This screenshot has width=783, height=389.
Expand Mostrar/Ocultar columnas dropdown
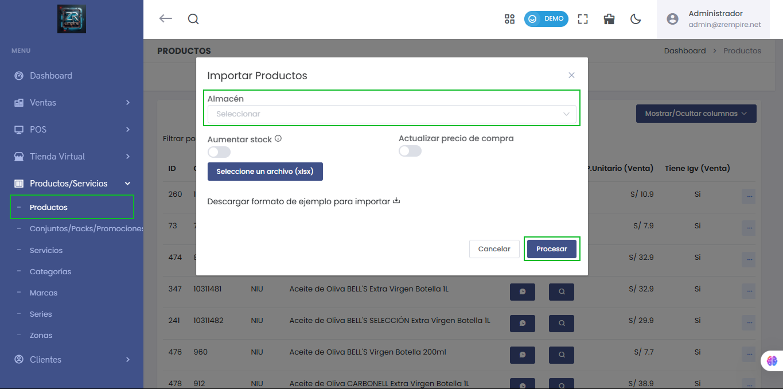[696, 114]
